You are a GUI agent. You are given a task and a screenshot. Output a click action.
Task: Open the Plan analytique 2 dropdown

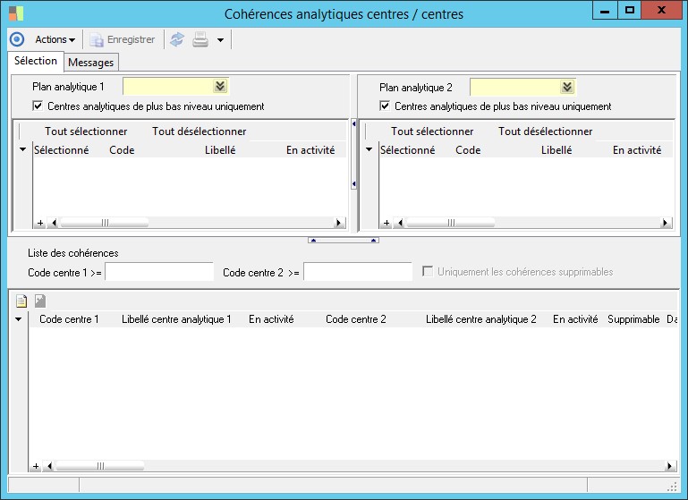tap(566, 87)
